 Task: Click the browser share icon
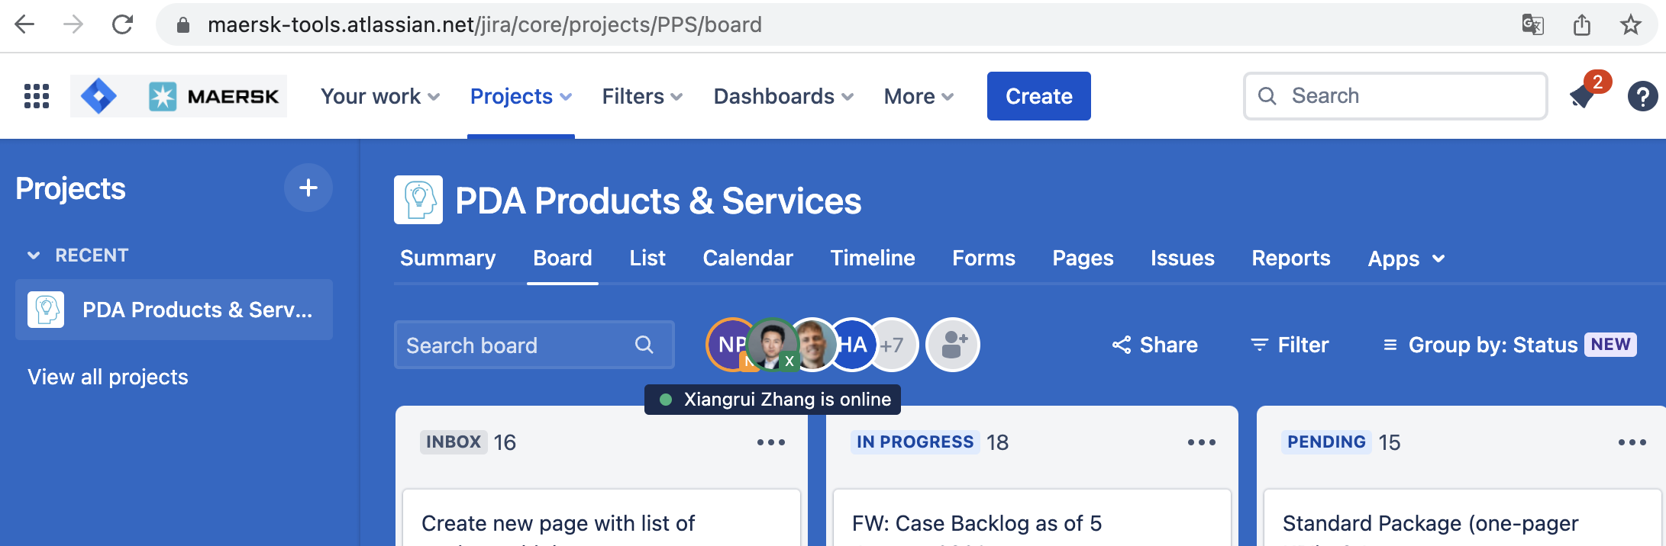1581,24
